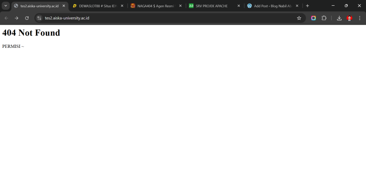Click the colorful circular extension icon
Screen dimensions: 366x192
click(x=313, y=18)
